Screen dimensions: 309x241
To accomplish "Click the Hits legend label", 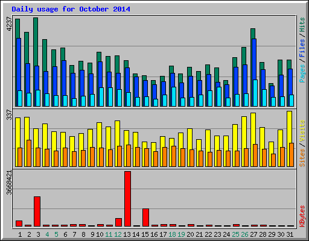I will 302,25.
